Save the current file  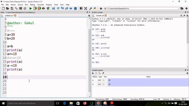12,9
